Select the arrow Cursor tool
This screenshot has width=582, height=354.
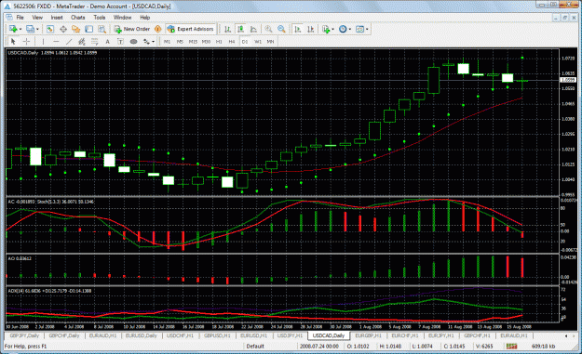13,42
